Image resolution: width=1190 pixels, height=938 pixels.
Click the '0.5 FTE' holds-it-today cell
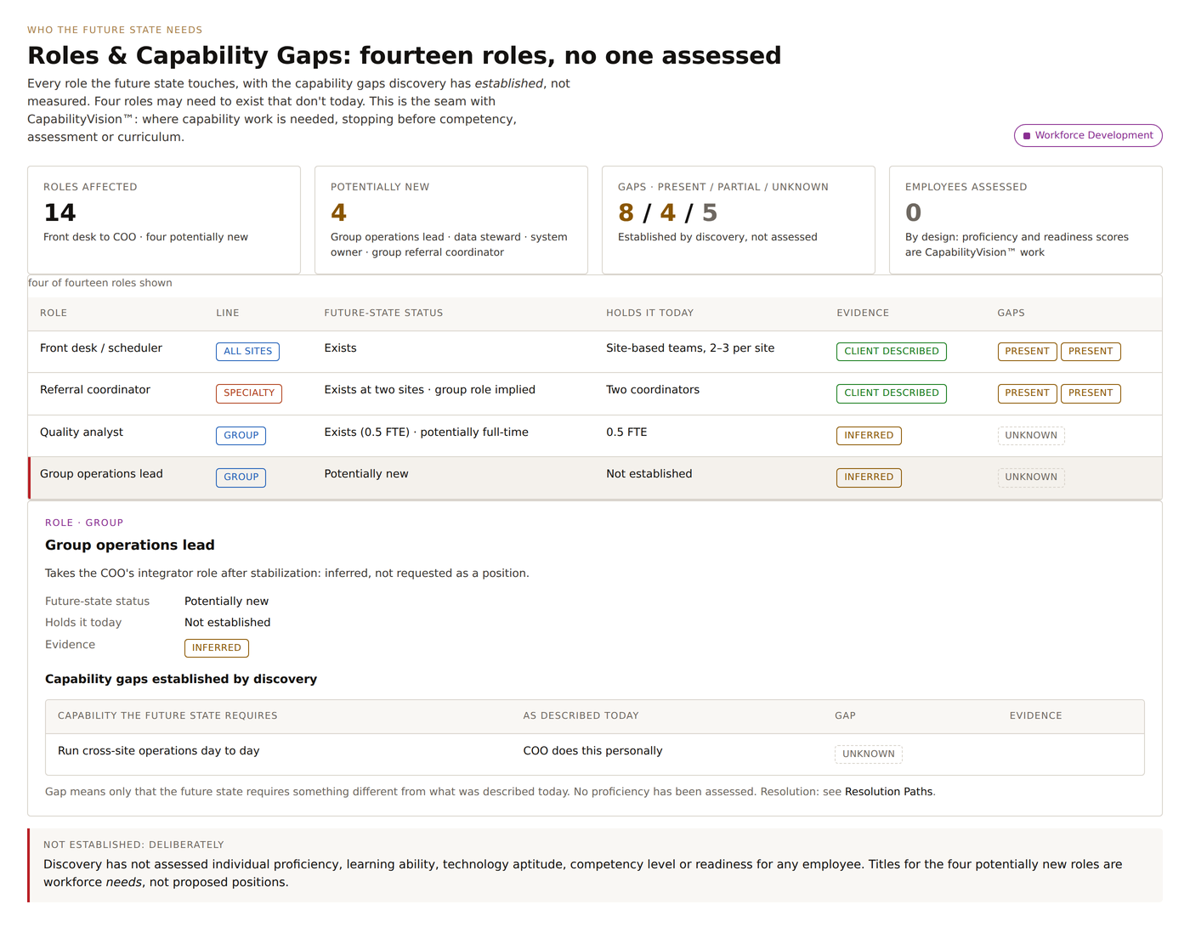(626, 432)
